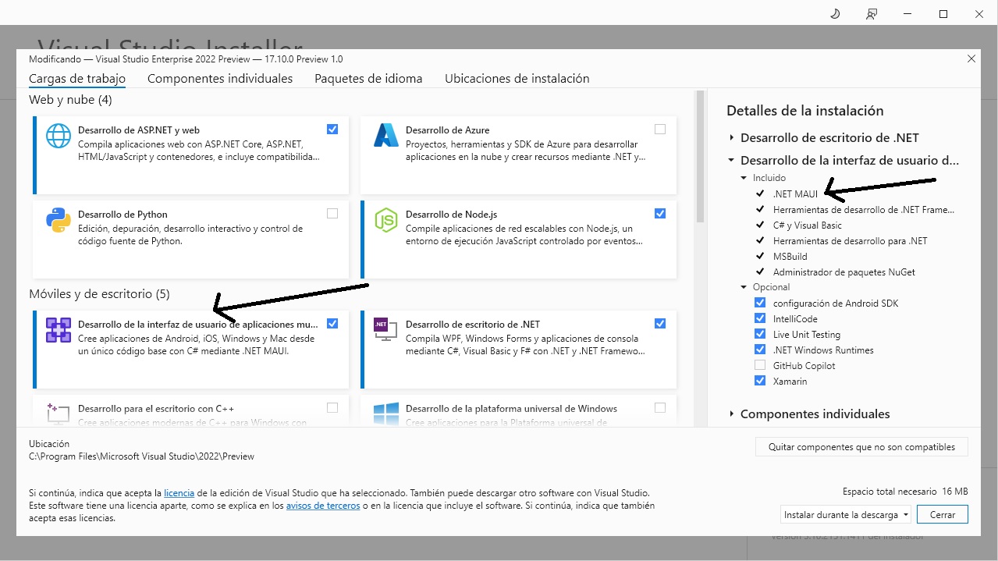The image size is (998, 561).
Task: Select Herramientas de desarrollo de .NET Framework item
Action: (x=864, y=210)
